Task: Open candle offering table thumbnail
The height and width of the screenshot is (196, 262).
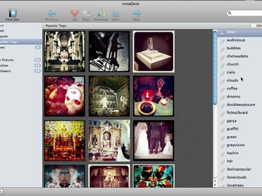Action: point(154,96)
